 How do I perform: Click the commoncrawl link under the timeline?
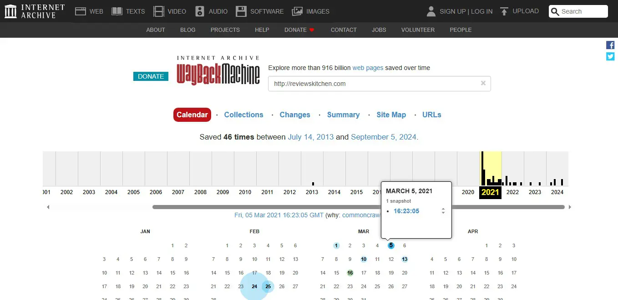pyautogui.click(x=361, y=215)
